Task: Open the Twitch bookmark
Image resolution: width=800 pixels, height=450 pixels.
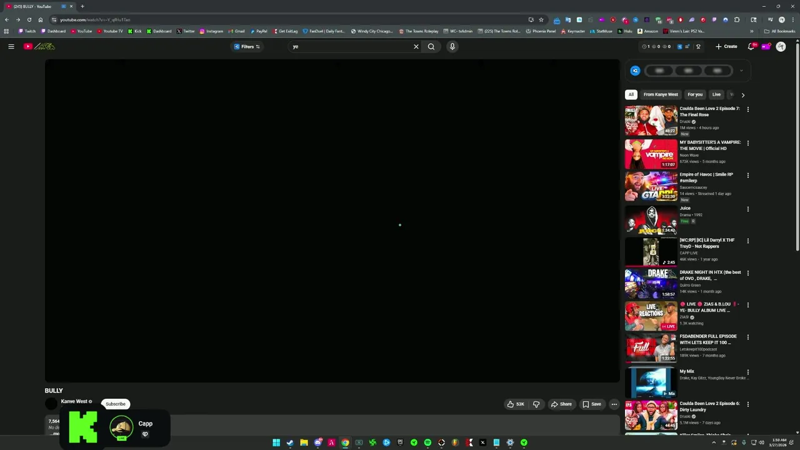Action: point(27,31)
